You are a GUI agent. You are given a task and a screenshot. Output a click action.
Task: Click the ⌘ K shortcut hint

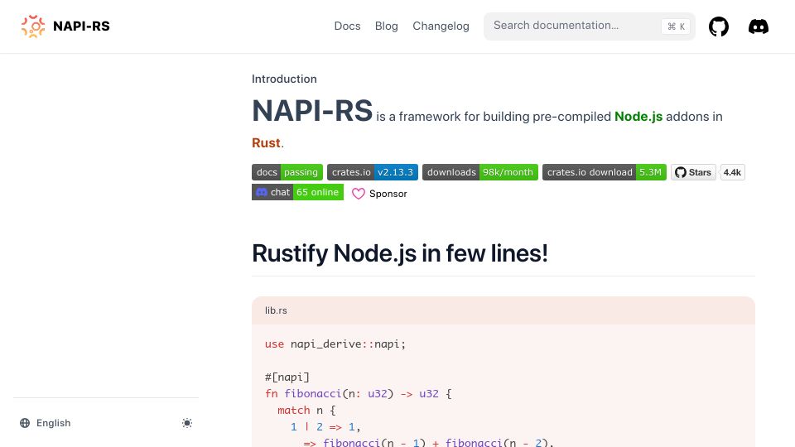pos(676,26)
